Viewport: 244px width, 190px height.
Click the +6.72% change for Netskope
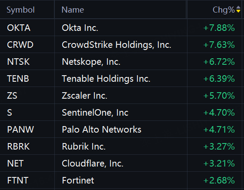219,62
